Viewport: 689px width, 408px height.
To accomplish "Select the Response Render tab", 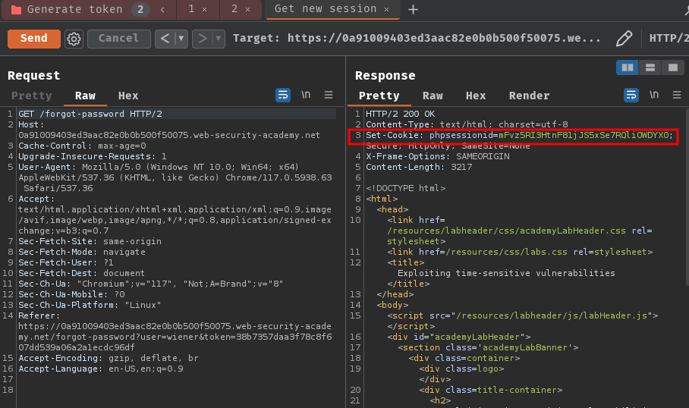I will [x=530, y=96].
